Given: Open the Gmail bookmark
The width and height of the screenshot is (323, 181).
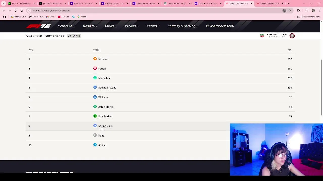Looking at the screenshot, I should point(50,17).
